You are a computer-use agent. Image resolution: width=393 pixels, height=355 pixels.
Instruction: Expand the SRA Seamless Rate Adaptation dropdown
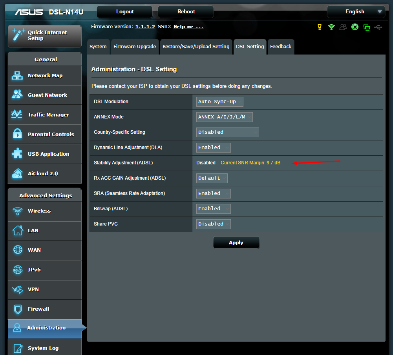[x=213, y=193]
